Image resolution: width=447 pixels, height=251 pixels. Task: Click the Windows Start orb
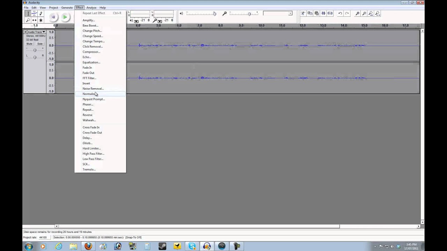tap(29, 246)
